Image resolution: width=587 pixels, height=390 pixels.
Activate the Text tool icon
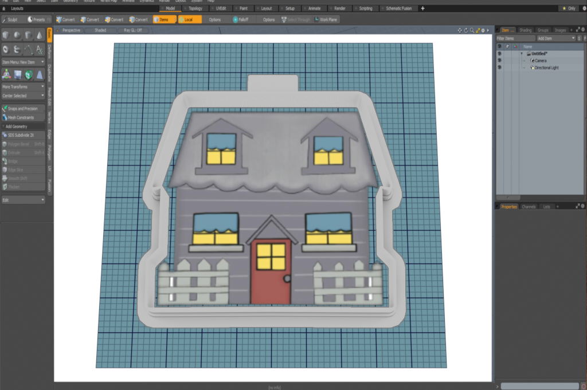pos(39,49)
